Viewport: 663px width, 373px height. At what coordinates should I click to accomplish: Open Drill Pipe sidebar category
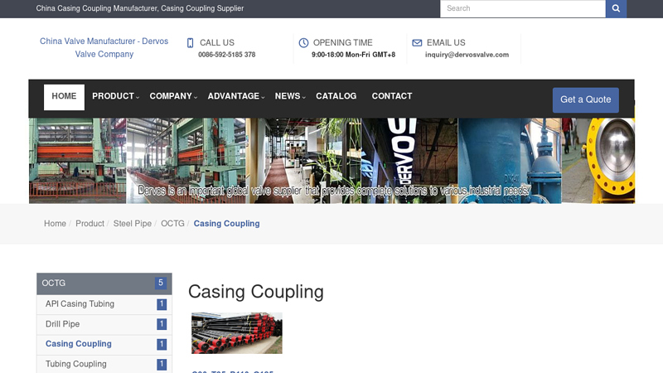[x=104, y=324]
